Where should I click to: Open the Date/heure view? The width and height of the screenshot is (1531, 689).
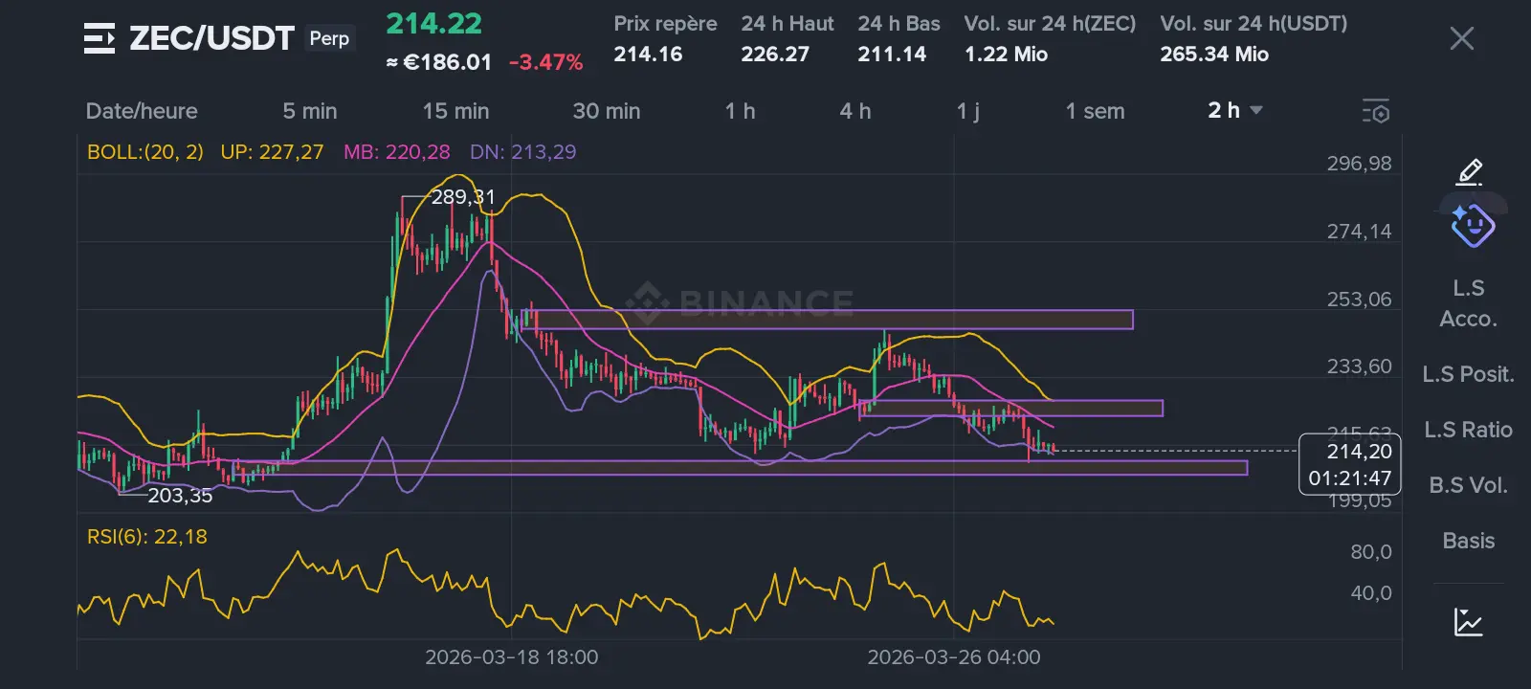pos(142,111)
